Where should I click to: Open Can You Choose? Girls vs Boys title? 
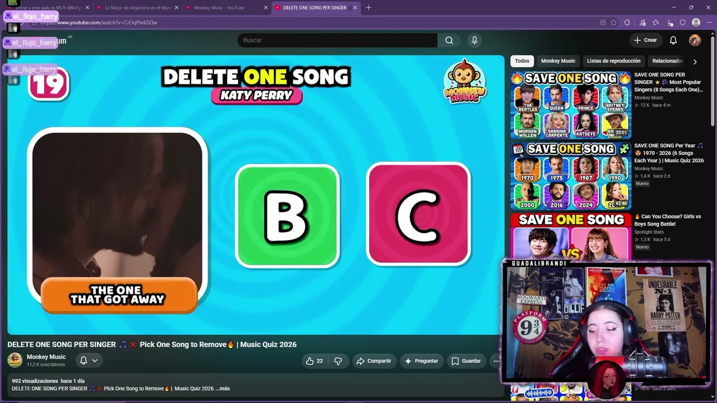(x=667, y=220)
